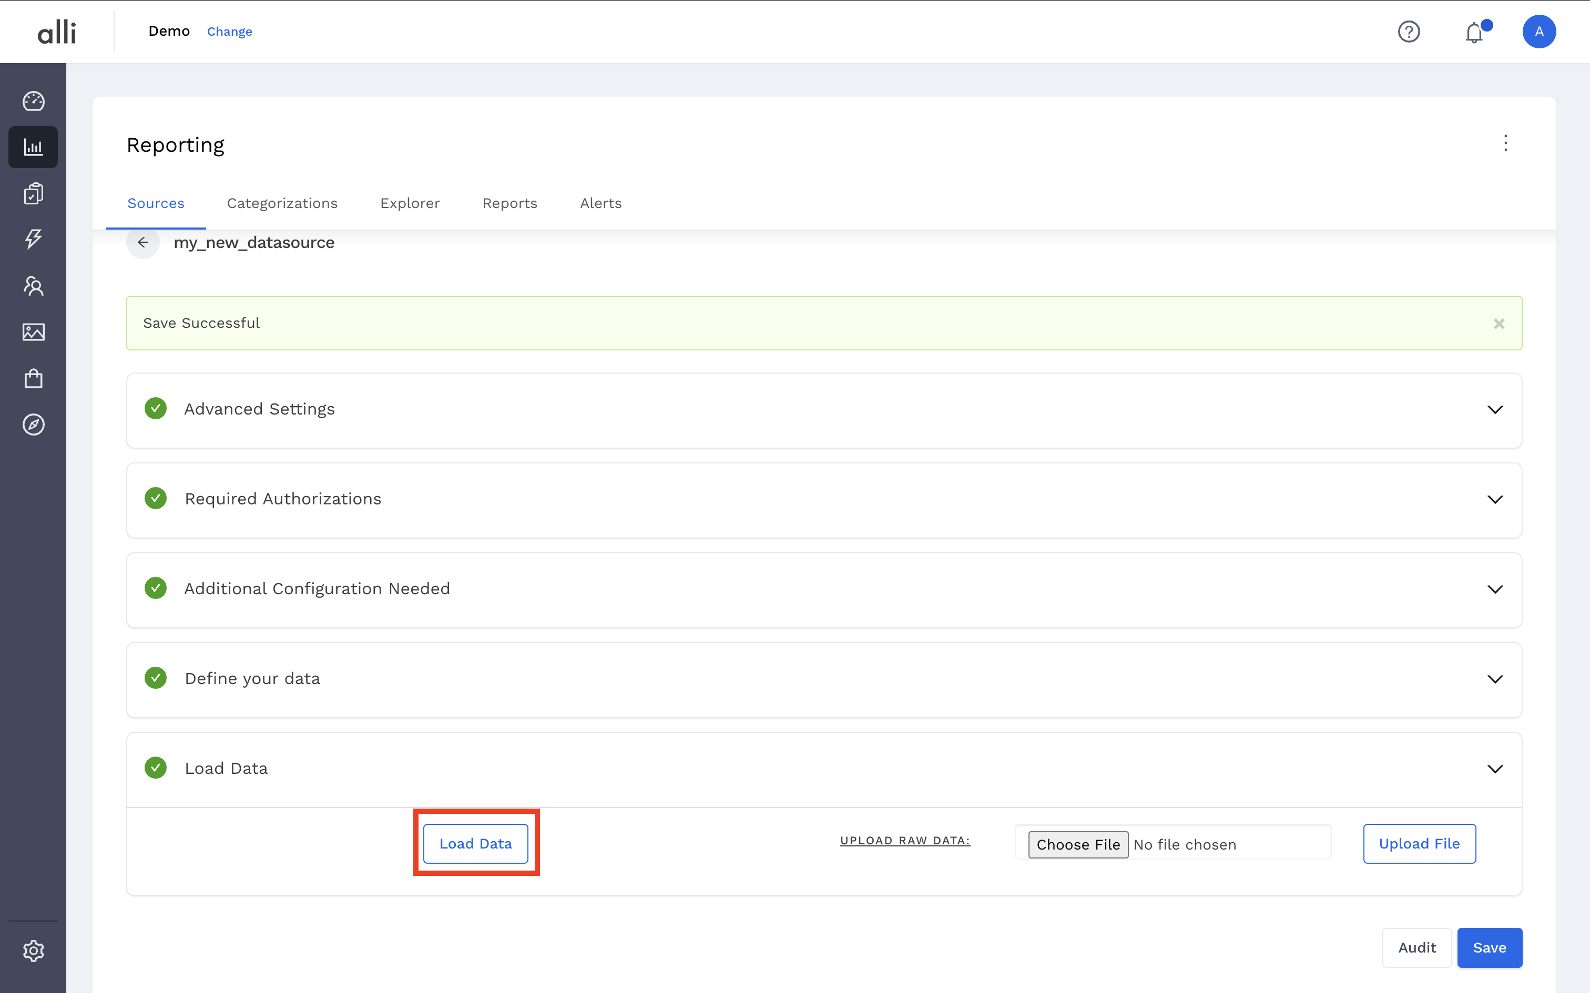The image size is (1590, 993).
Task: Switch to the Categorizations tab
Action: (282, 204)
